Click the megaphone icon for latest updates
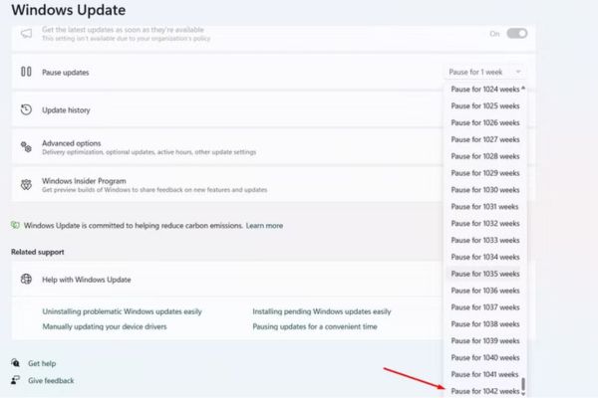 pyautogui.click(x=26, y=34)
